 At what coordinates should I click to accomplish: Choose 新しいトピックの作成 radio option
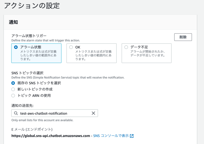click(13, 89)
